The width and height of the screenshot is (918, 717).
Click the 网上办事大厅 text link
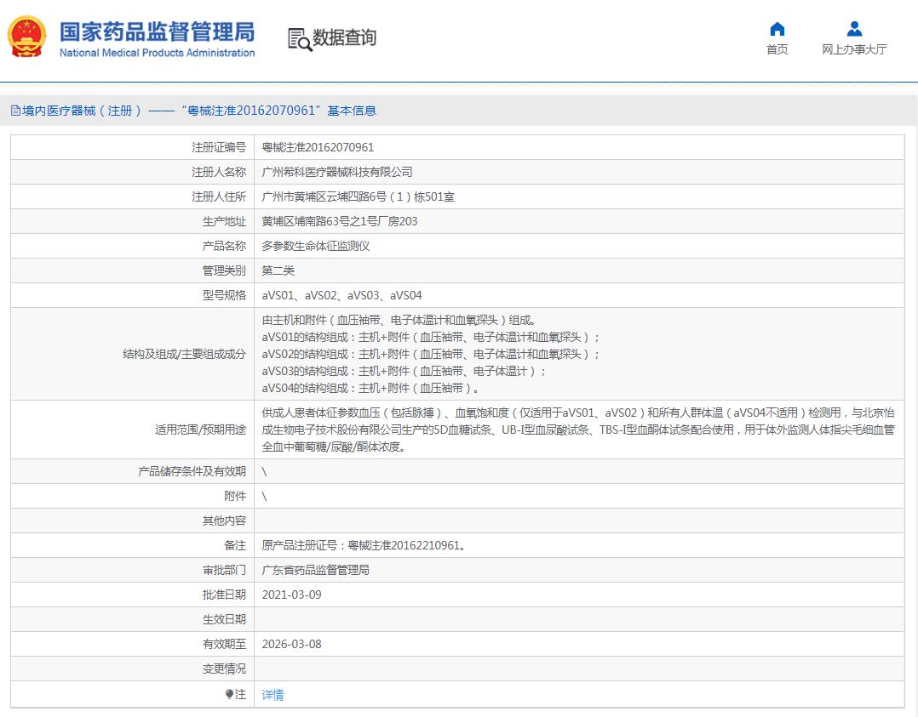pos(854,49)
